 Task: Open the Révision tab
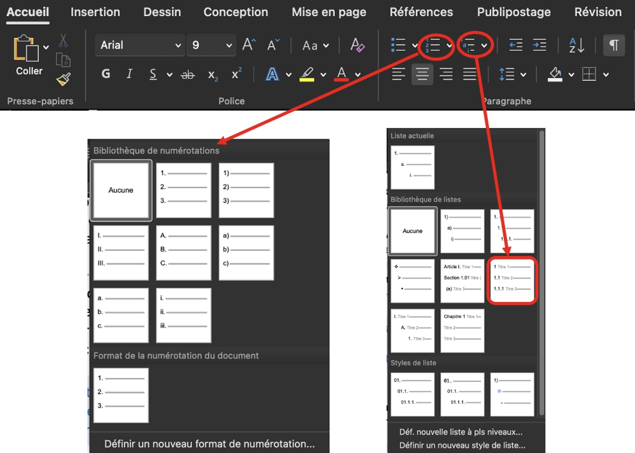598,12
